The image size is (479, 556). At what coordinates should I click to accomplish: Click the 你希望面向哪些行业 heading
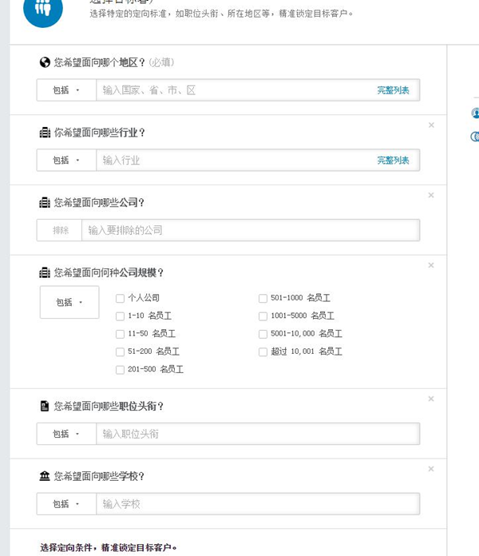tap(100, 133)
